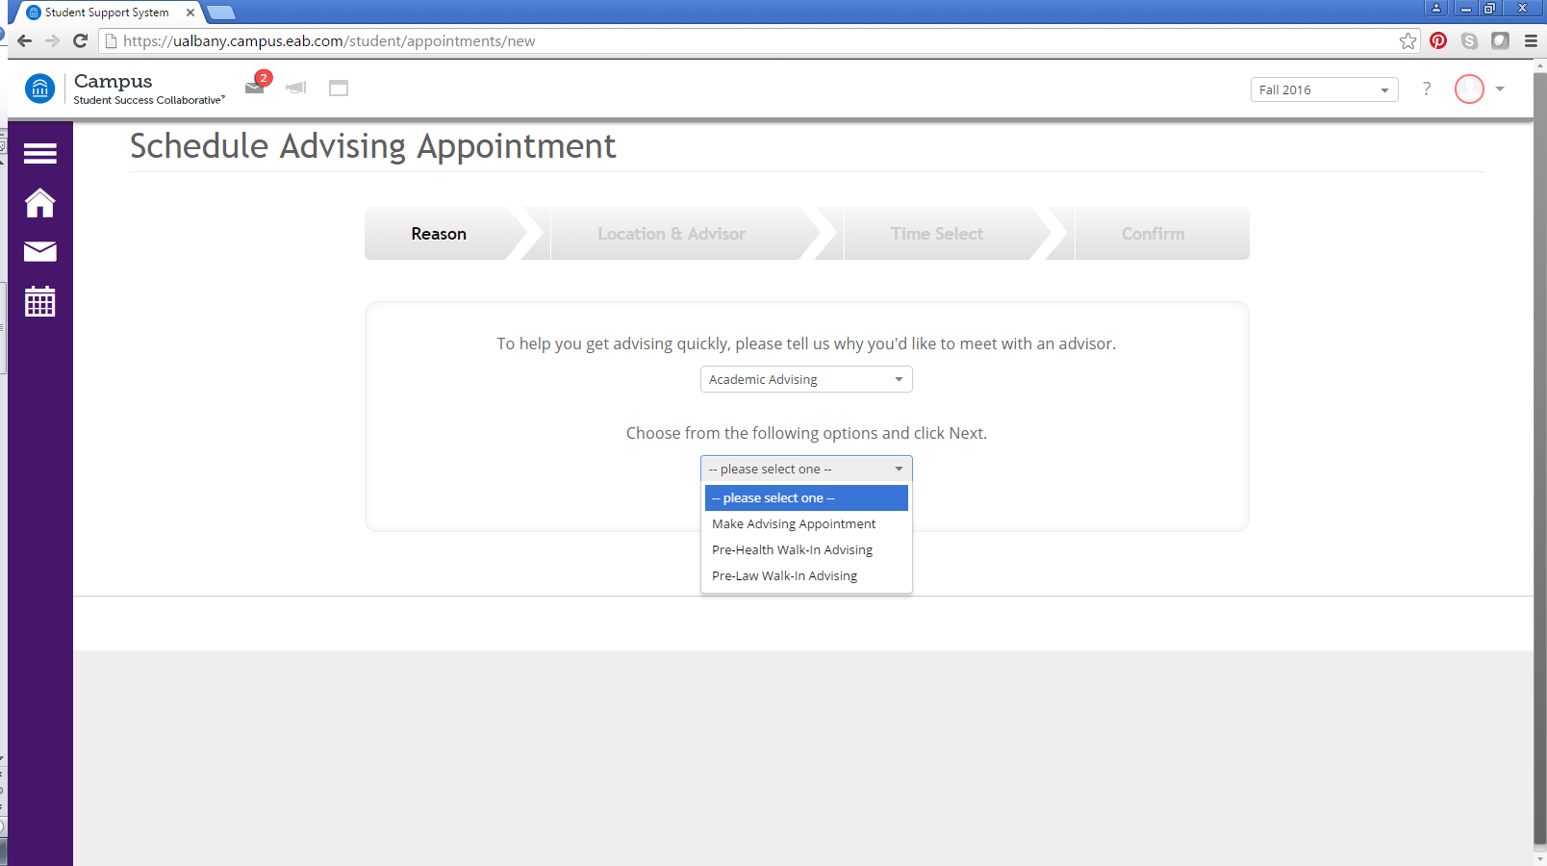Screen dimensions: 1547x866
Task: Check mail notifications with red badge
Action: [256, 86]
